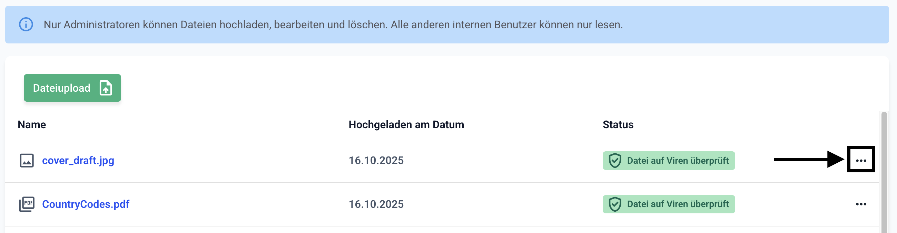Viewport: 897px width, 233px height.
Task: Click the virus-checked badge for CountryCodes.pdf
Action: (669, 204)
